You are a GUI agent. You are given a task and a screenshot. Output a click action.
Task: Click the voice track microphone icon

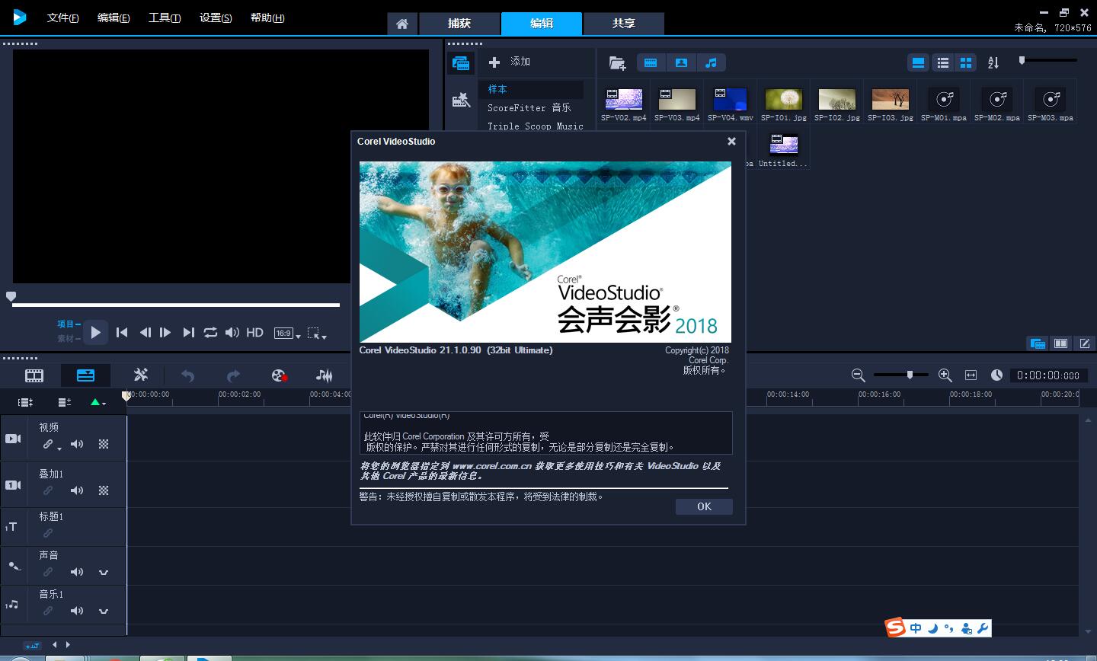(x=14, y=566)
